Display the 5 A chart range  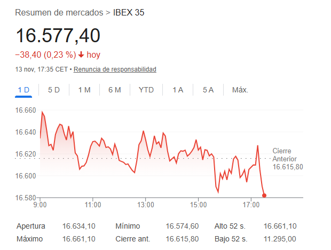click(208, 90)
